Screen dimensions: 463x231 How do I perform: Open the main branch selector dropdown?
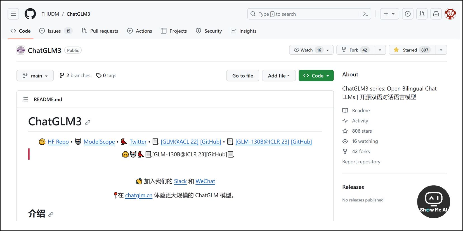tap(35, 76)
